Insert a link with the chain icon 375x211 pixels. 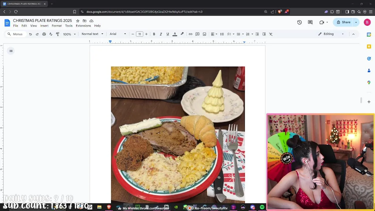pyautogui.click(x=190, y=34)
